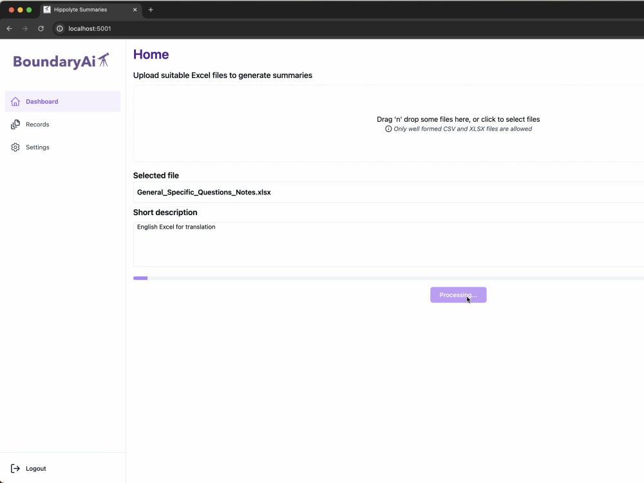Click the 'Selected file' label

156,175
